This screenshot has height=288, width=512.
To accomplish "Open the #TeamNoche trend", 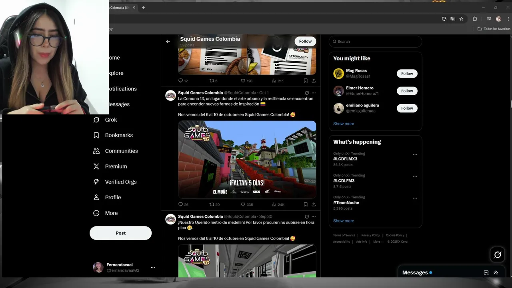I will pos(346,202).
